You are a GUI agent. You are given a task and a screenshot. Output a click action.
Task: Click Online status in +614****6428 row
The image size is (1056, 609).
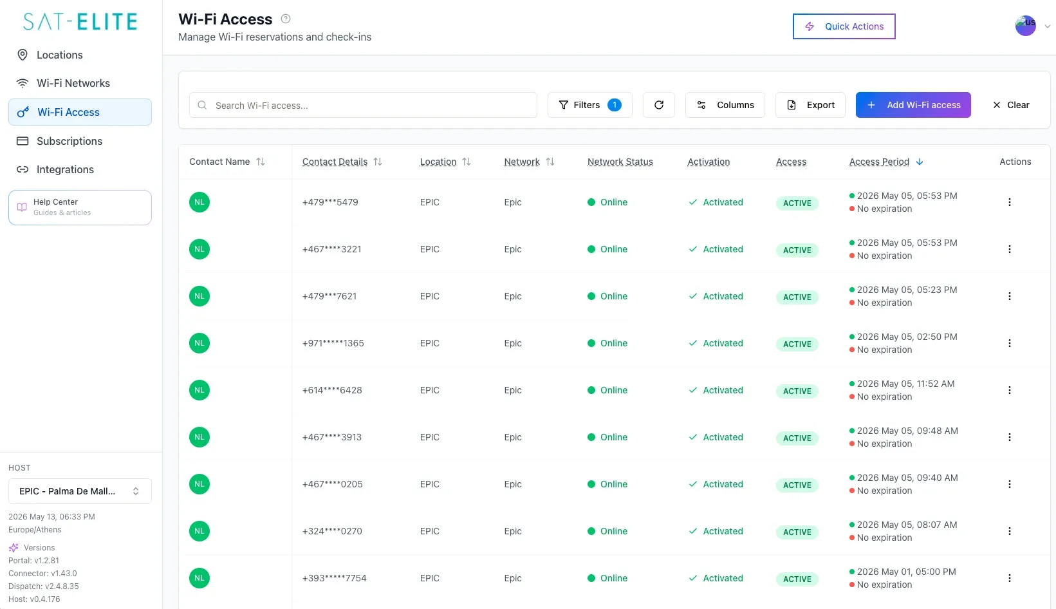(607, 390)
